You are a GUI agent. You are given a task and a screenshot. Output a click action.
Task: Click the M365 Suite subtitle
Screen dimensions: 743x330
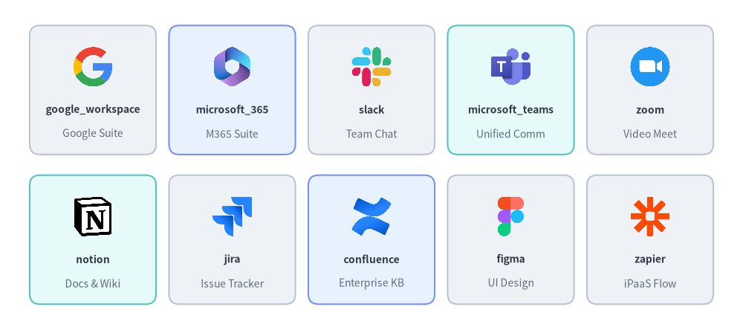tap(232, 134)
